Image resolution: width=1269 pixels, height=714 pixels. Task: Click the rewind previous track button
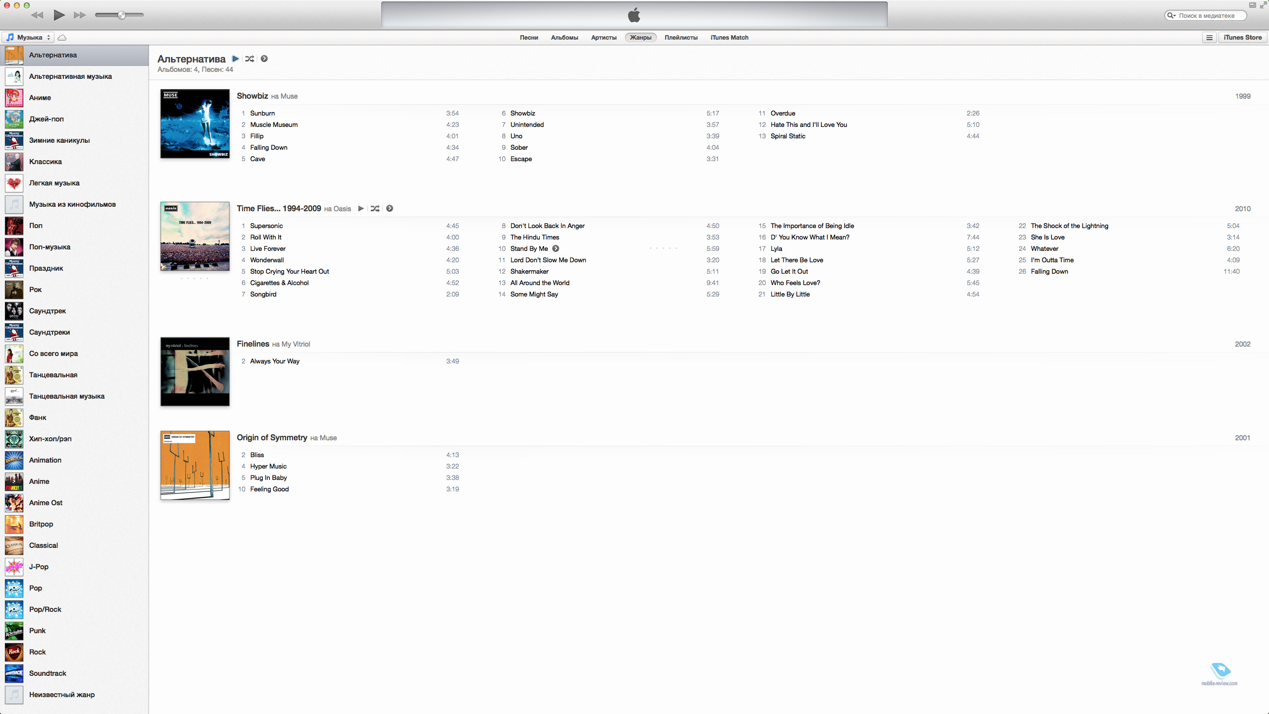point(37,15)
